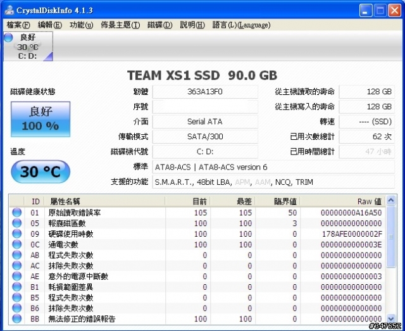Image resolution: width=405 pixels, height=331 pixels.
Task: Click the supported features field with S.M.A.R.T.
Action: point(273,182)
